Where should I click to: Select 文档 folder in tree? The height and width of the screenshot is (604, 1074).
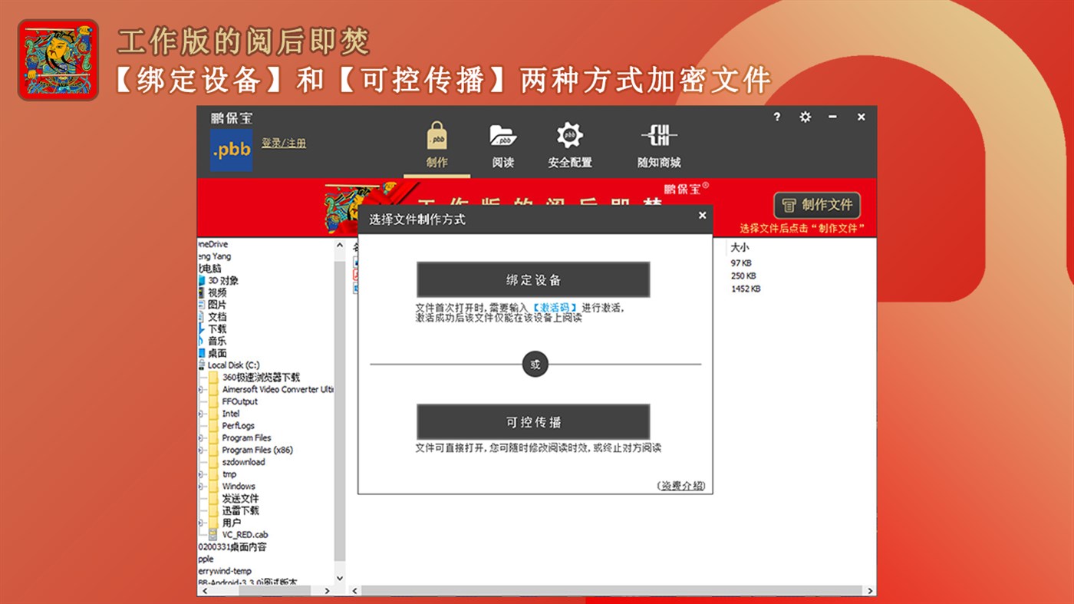click(x=212, y=317)
